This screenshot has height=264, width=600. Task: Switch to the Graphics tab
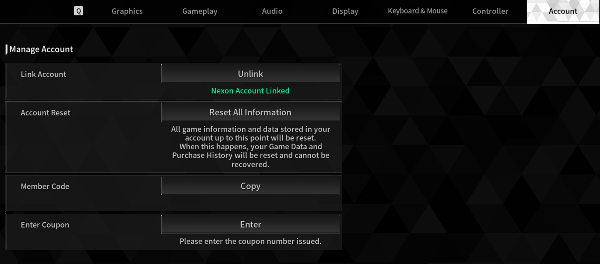pyautogui.click(x=127, y=11)
